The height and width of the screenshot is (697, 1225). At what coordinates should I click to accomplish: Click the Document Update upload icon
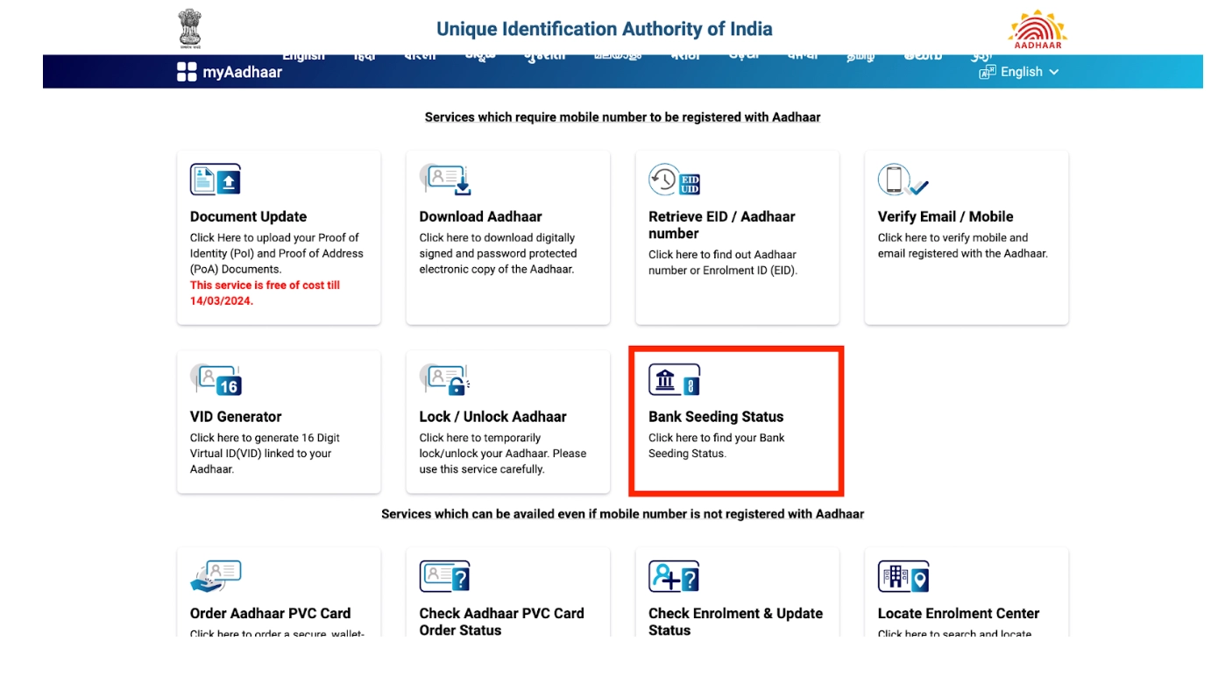coord(216,180)
